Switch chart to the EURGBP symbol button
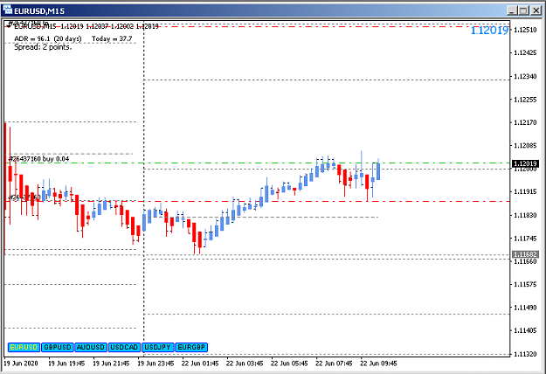This screenshot has width=546, height=374. click(x=191, y=347)
